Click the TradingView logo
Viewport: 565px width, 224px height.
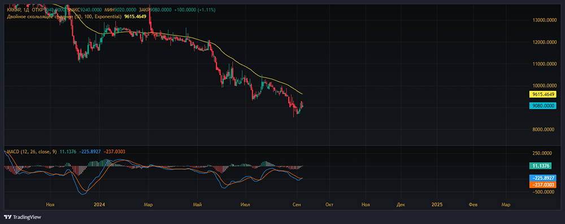23,217
